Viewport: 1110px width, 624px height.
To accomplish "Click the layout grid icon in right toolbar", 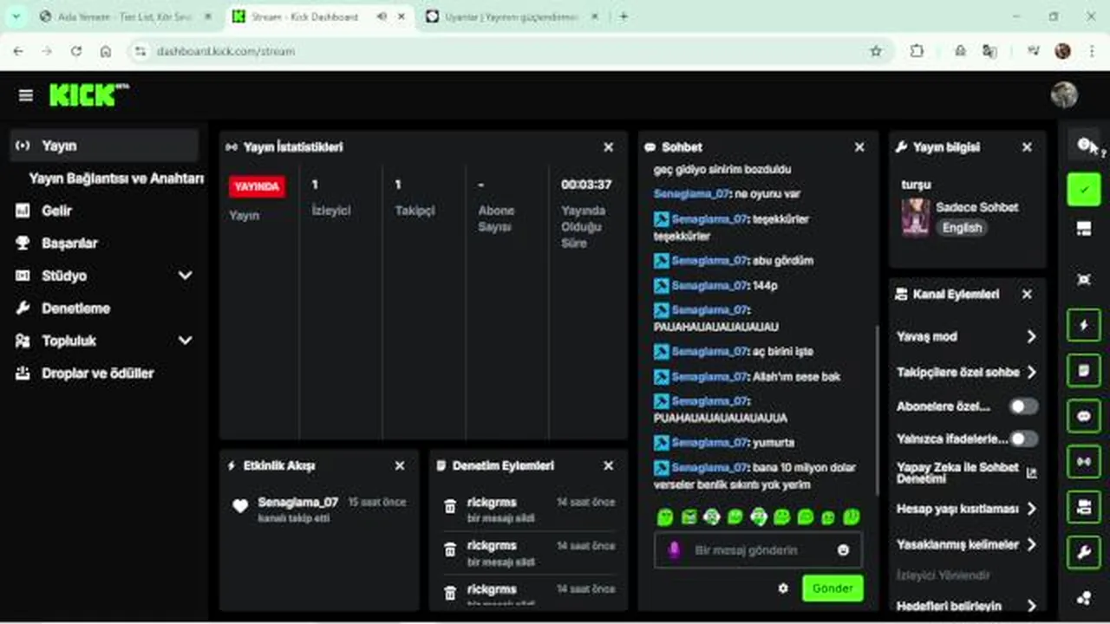I will point(1083,229).
